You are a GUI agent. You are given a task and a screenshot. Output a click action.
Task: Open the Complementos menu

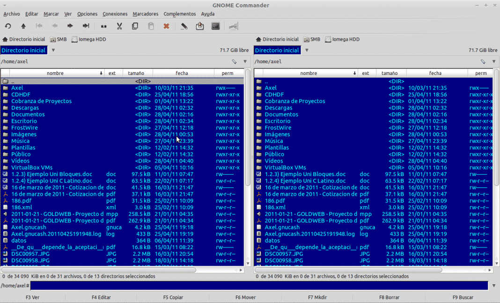[179, 14]
